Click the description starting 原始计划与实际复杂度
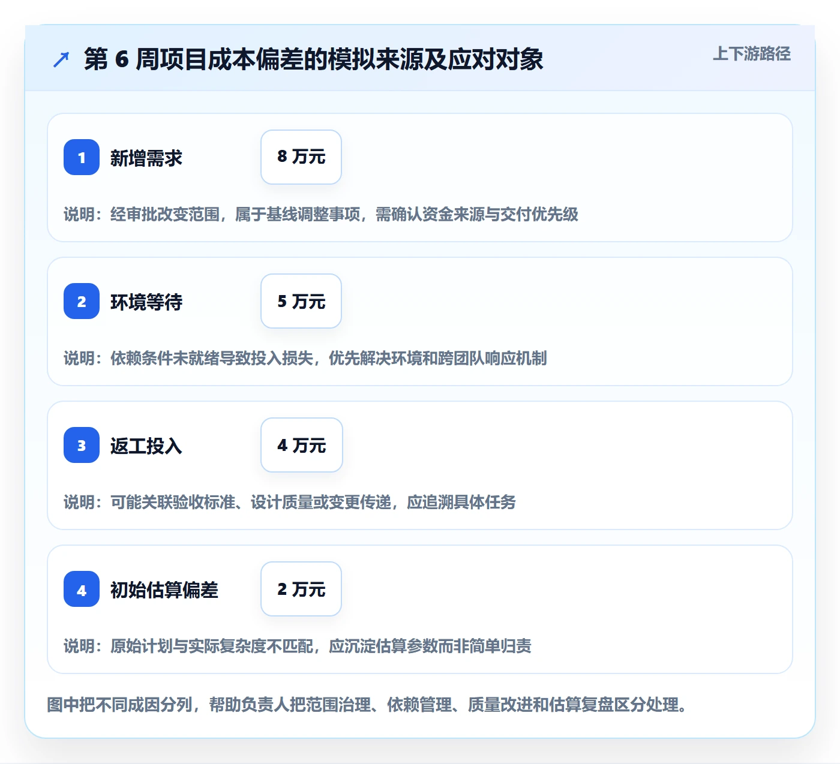The height and width of the screenshot is (764, 840). click(x=298, y=646)
